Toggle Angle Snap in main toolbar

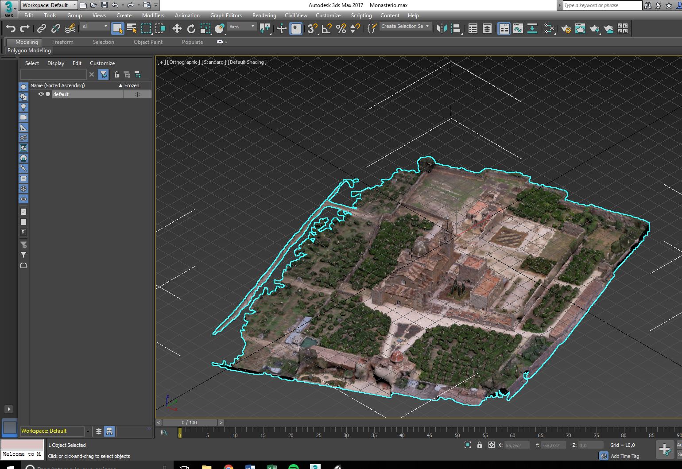(326, 29)
